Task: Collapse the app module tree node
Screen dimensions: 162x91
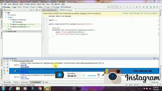Action: [x=4, y=13]
